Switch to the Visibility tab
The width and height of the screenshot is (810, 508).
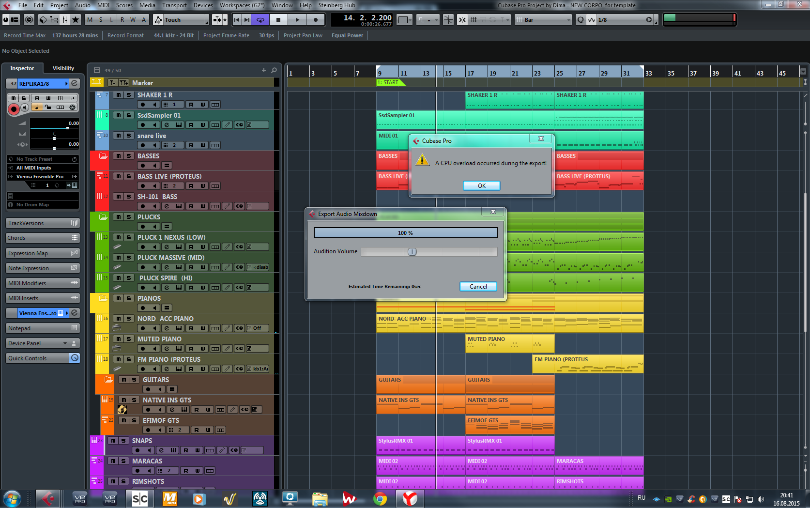click(x=63, y=68)
